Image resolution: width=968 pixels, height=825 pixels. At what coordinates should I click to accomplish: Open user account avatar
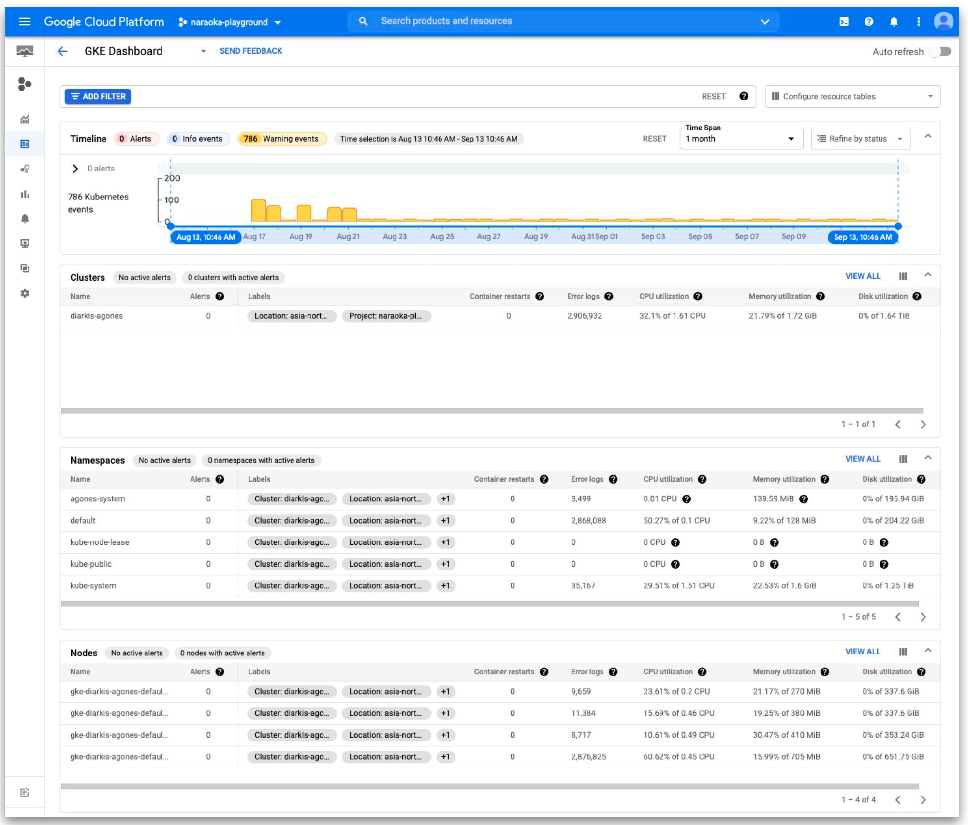click(x=943, y=21)
